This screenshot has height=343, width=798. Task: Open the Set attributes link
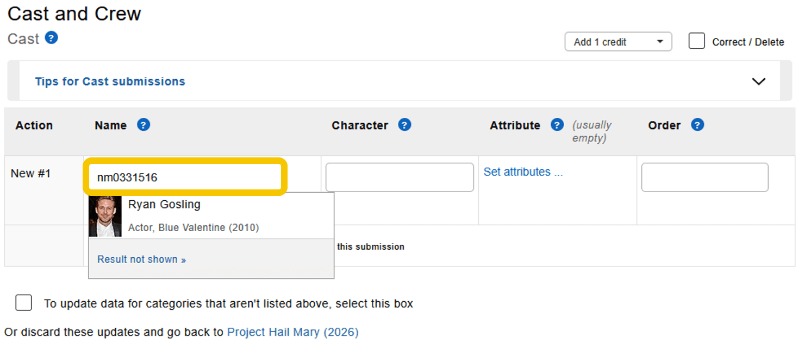point(523,172)
